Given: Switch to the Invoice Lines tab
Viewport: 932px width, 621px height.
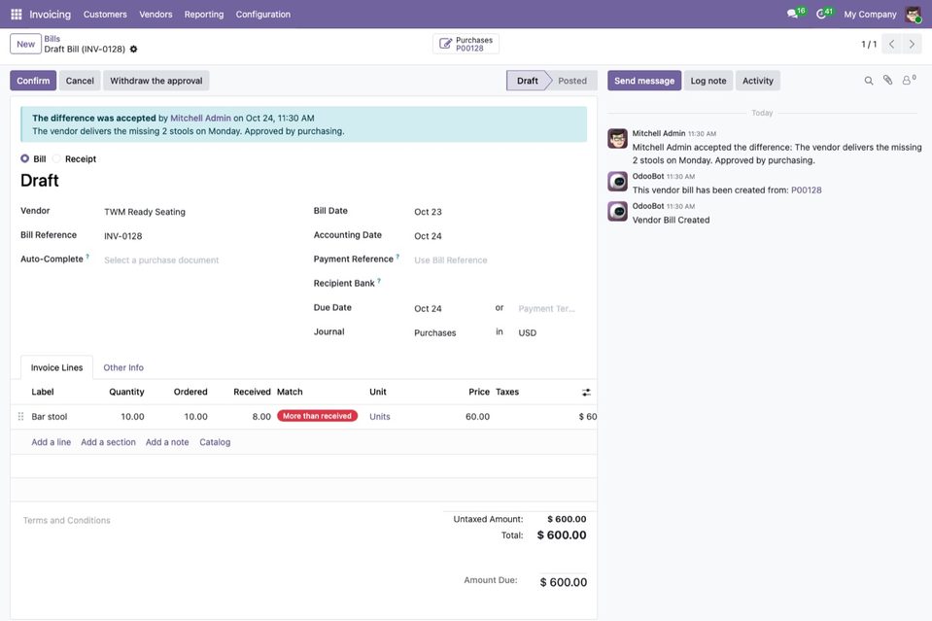Looking at the screenshot, I should coord(57,368).
